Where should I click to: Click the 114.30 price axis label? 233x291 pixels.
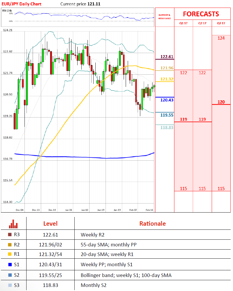coord(8,202)
